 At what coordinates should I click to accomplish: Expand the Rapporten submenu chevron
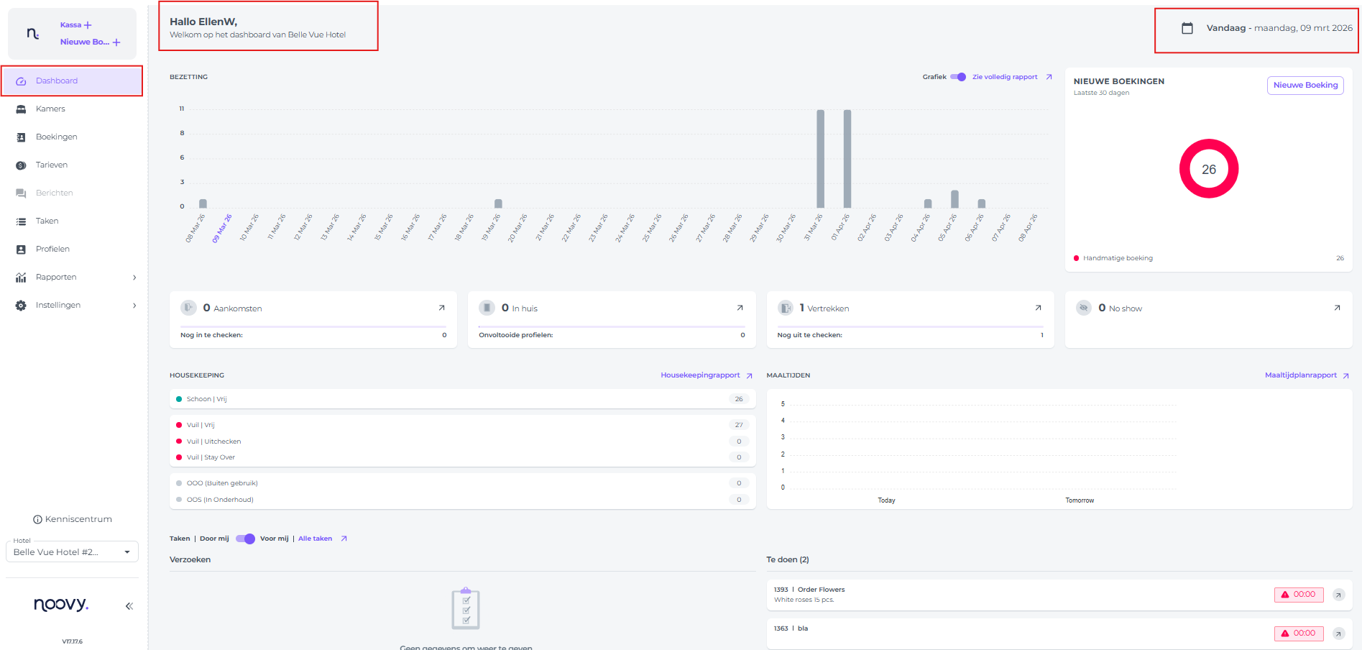pyautogui.click(x=134, y=278)
